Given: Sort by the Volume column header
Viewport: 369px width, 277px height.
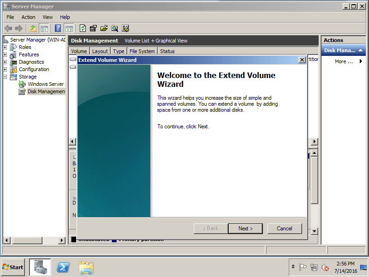Looking at the screenshot, I should pos(79,51).
